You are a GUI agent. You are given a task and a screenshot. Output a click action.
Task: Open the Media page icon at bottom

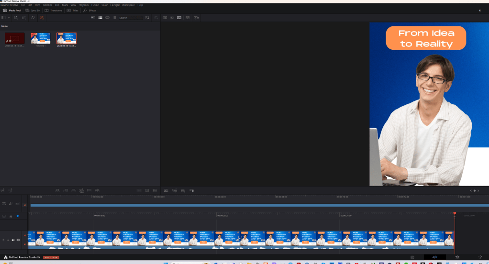tap(412, 257)
